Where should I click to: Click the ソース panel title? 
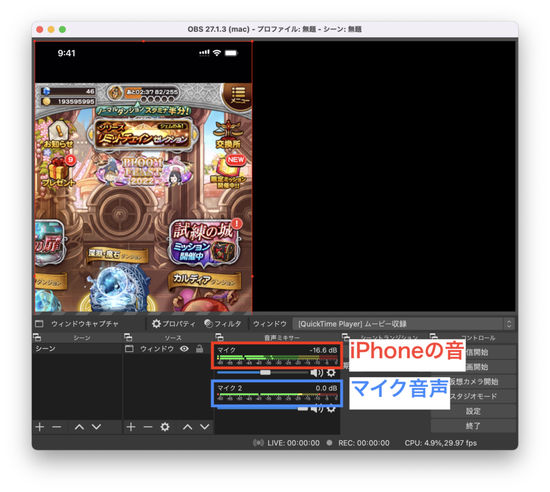[173, 338]
